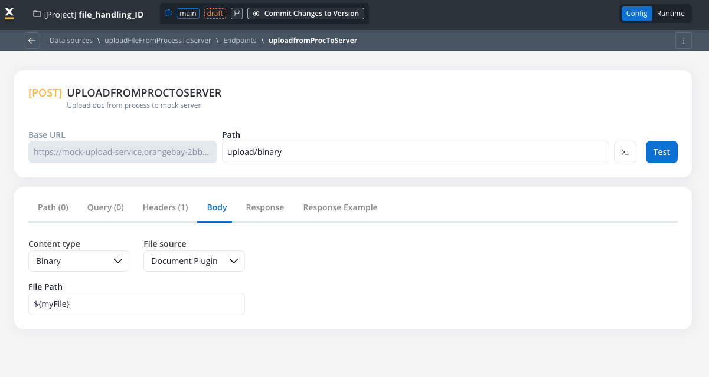This screenshot has width=709, height=377.
Task: Change Document Plugin selection via its chevron
Action: [x=235, y=261]
